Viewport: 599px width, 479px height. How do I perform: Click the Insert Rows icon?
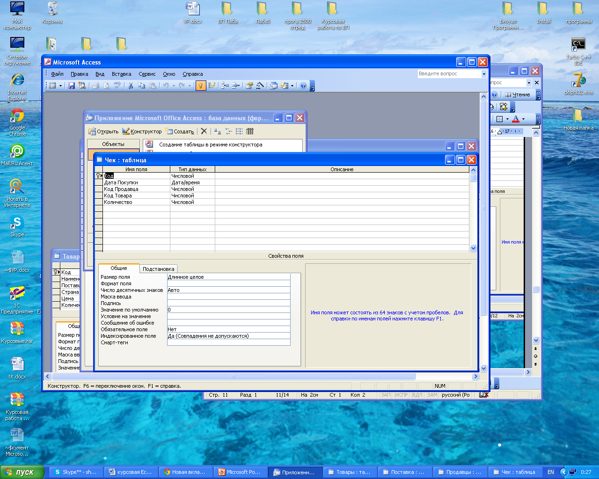tap(225, 86)
